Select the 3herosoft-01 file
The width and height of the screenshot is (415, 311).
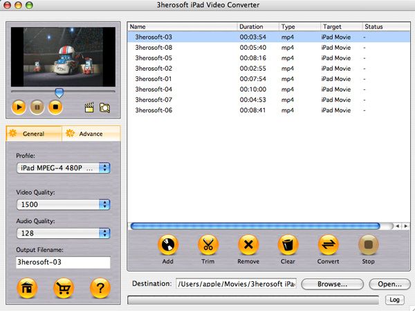pyautogui.click(x=154, y=79)
